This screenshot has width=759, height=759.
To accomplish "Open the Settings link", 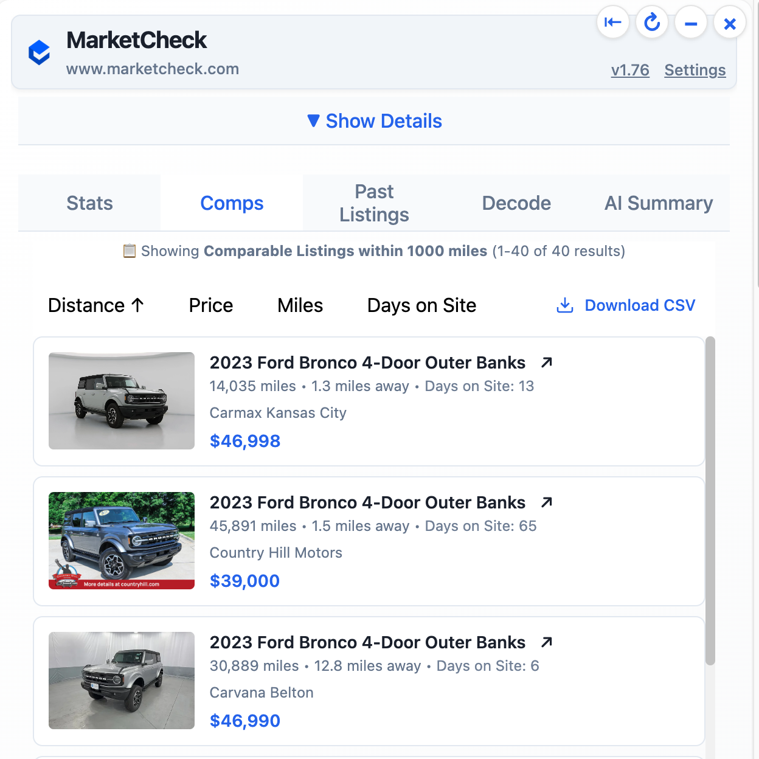I will click(x=695, y=71).
